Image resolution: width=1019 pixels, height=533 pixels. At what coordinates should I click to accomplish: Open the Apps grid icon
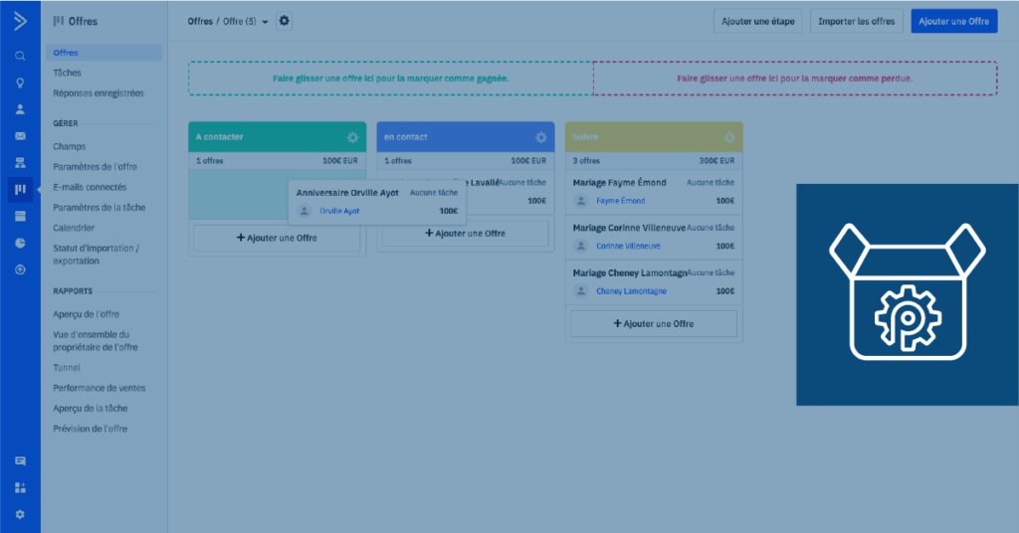[x=20, y=487]
